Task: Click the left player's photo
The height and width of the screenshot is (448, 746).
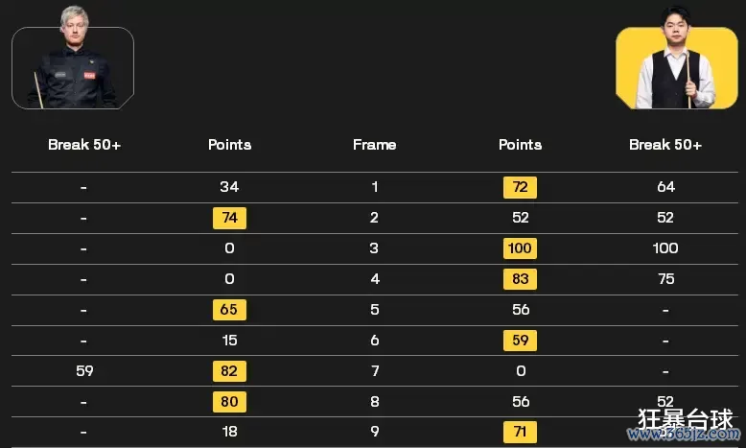Action: point(73,68)
